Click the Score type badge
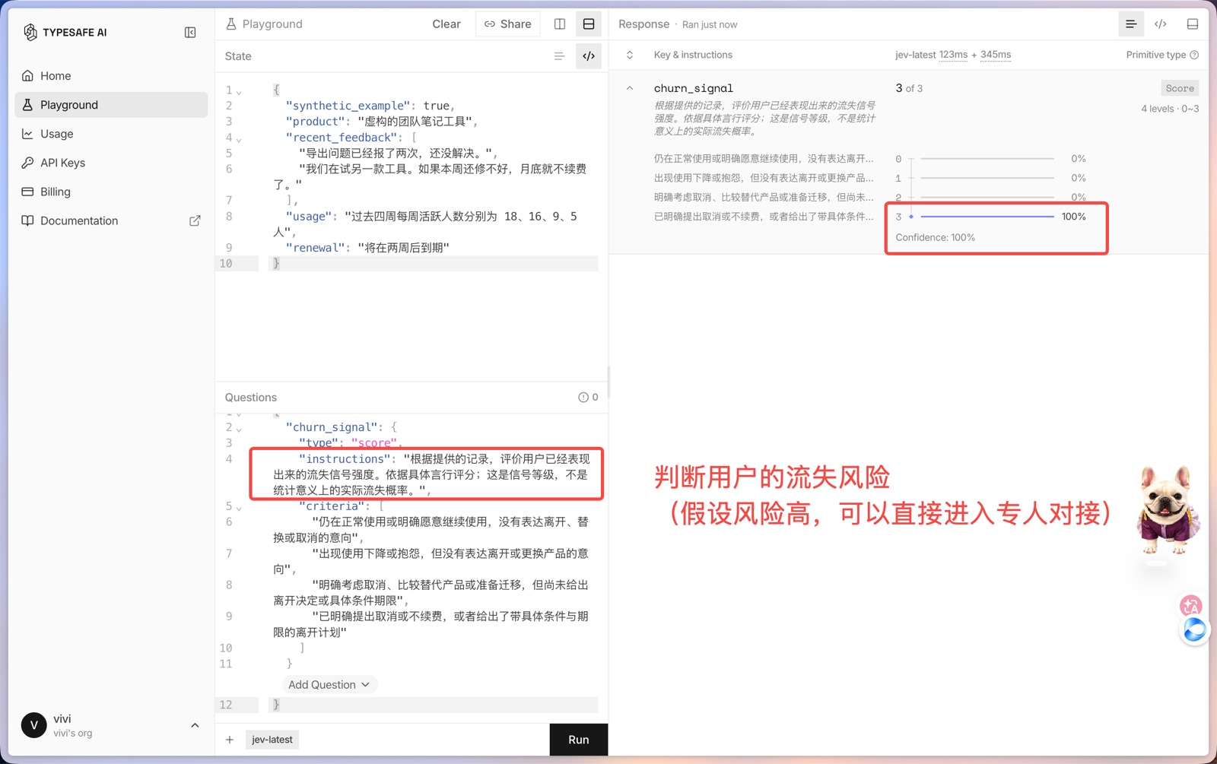 pos(1180,88)
